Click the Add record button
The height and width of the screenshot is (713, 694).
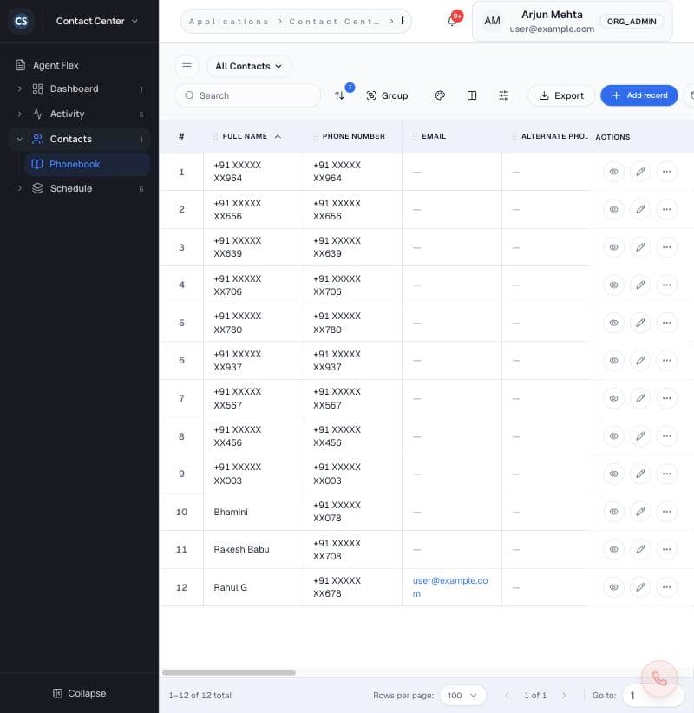point(639,95)
